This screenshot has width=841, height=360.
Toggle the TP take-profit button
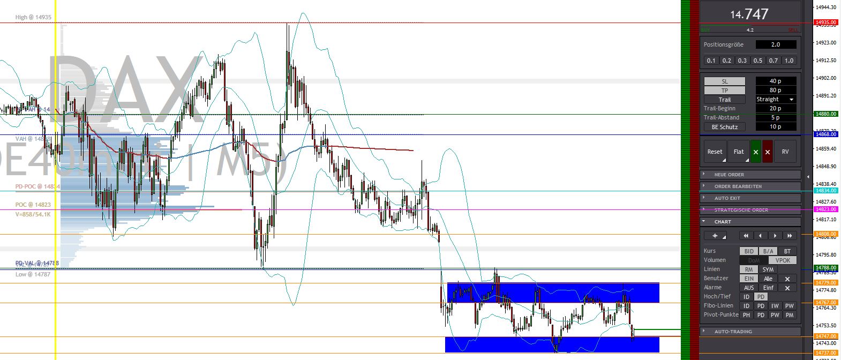pos(725,91)
